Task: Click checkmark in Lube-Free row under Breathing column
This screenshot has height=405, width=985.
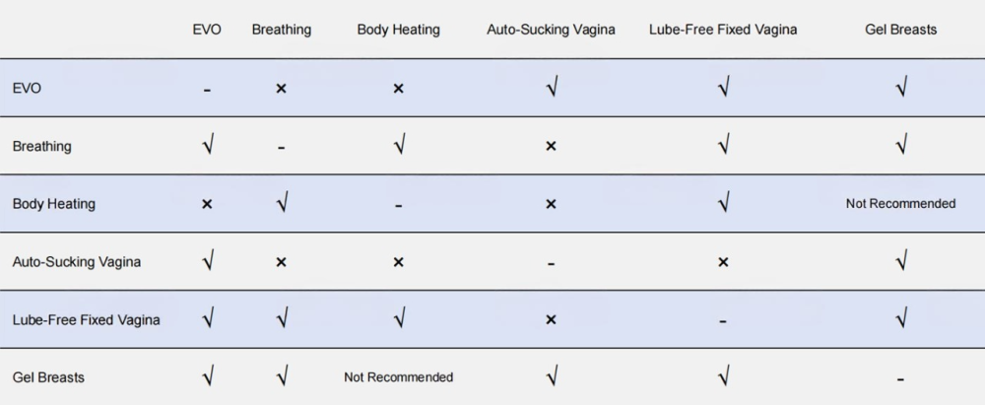Action: [x=281, y=319]
